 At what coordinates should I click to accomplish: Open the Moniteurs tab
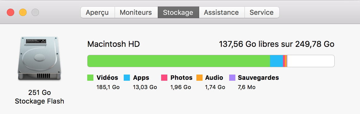tap(136, 12)
